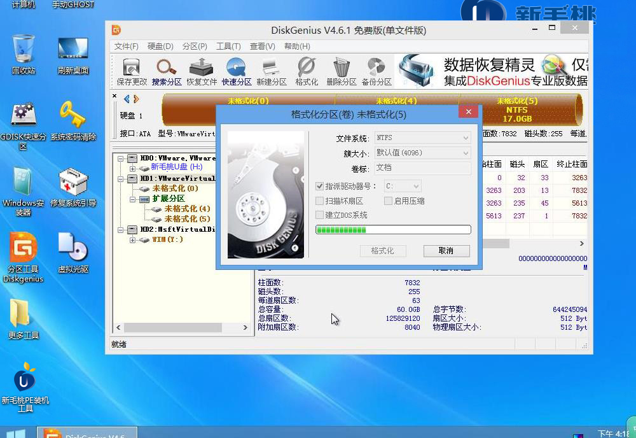Go to previous disk with left arrow

127,99
